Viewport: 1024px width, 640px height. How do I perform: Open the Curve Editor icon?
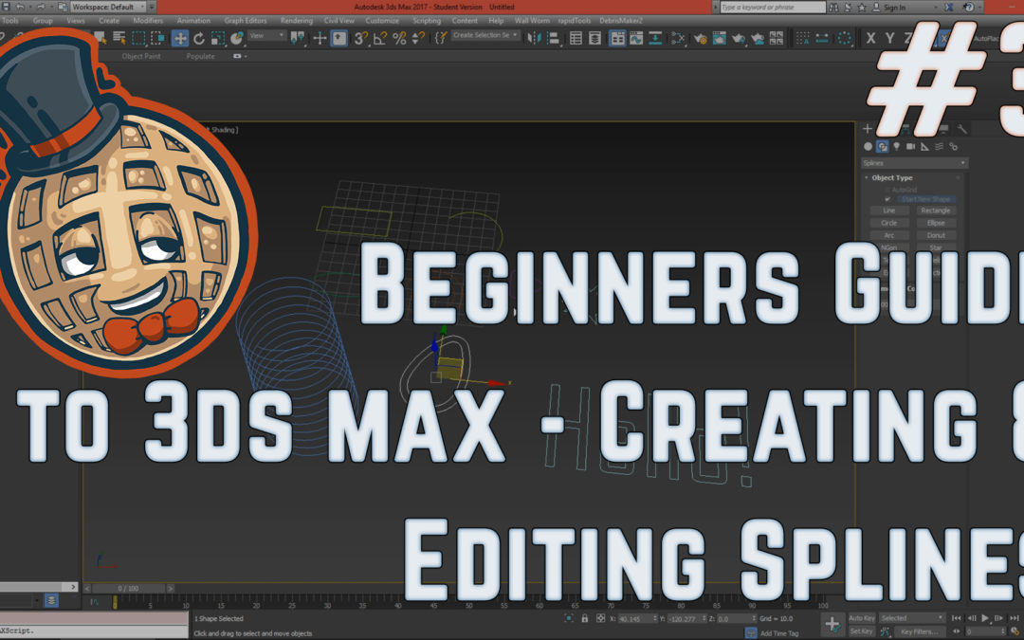point(636,39)
